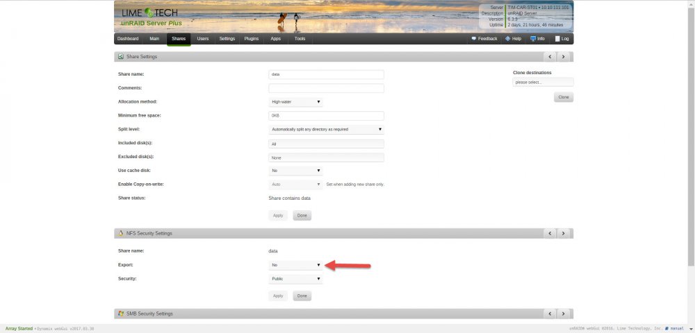Click the 'Dynamix webGui' version text in footer
Image resolution: width=695 pixels, height=333 pixels.
click(x=65, y=329)
